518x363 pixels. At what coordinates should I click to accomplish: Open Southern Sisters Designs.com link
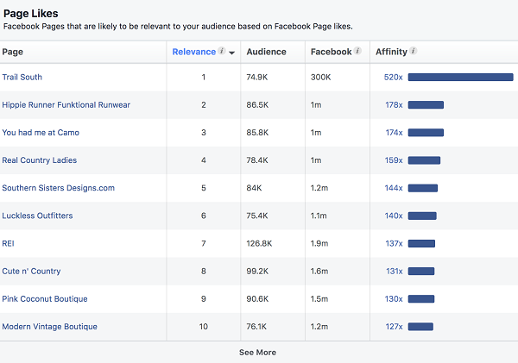coord(58,188)
